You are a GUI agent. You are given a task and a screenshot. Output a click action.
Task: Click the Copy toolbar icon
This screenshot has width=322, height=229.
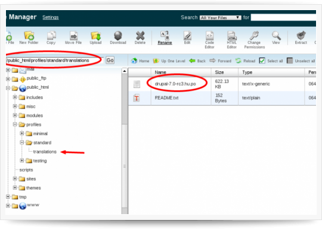pos(51,36)
